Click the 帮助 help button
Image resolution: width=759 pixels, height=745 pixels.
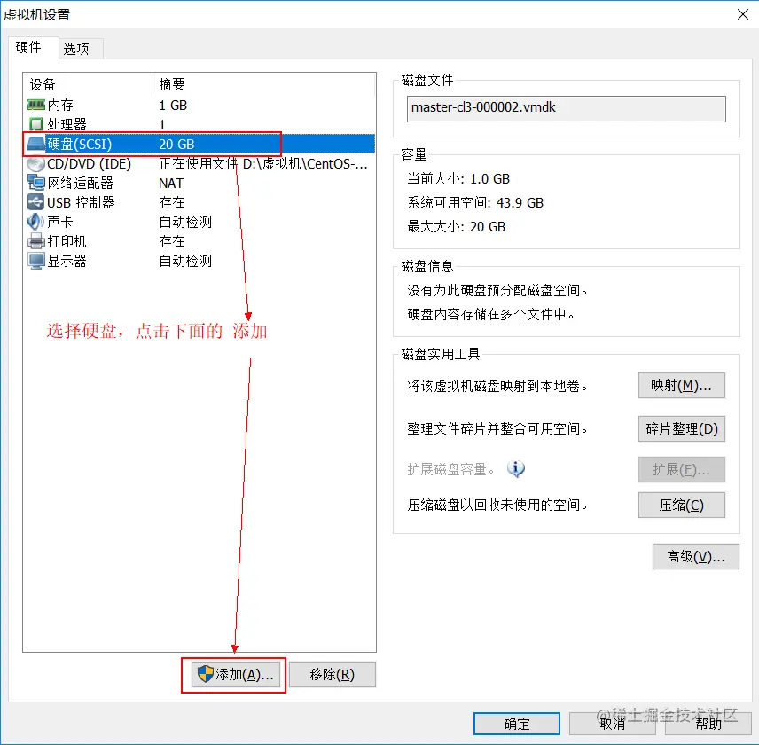708,724
